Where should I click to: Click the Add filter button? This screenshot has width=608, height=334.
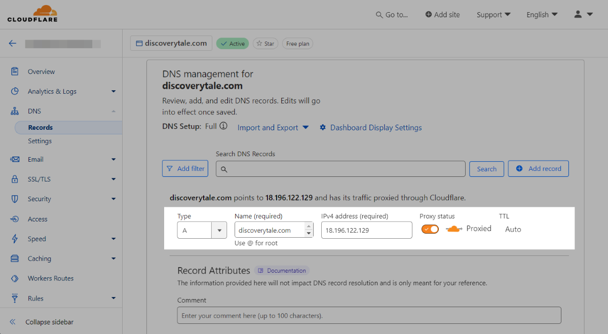(185, 168)
